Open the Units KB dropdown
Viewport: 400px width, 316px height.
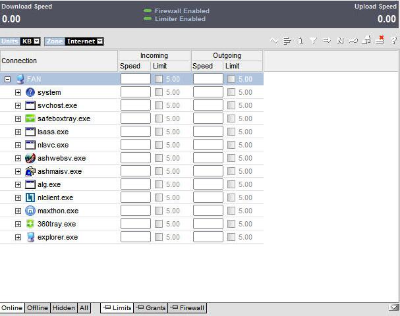tap(37, 41)
